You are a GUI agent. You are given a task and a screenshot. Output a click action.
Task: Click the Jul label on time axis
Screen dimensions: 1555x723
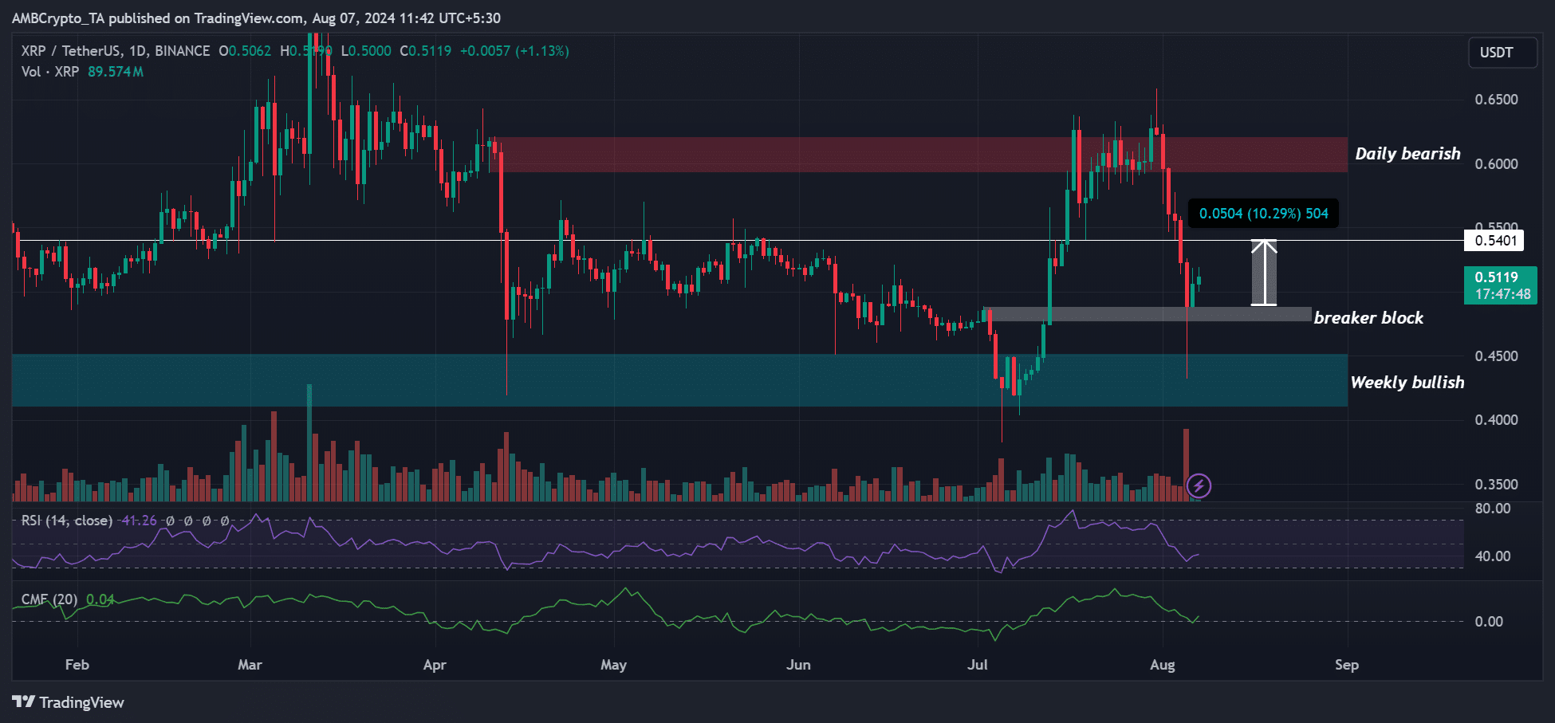[977, 665]
